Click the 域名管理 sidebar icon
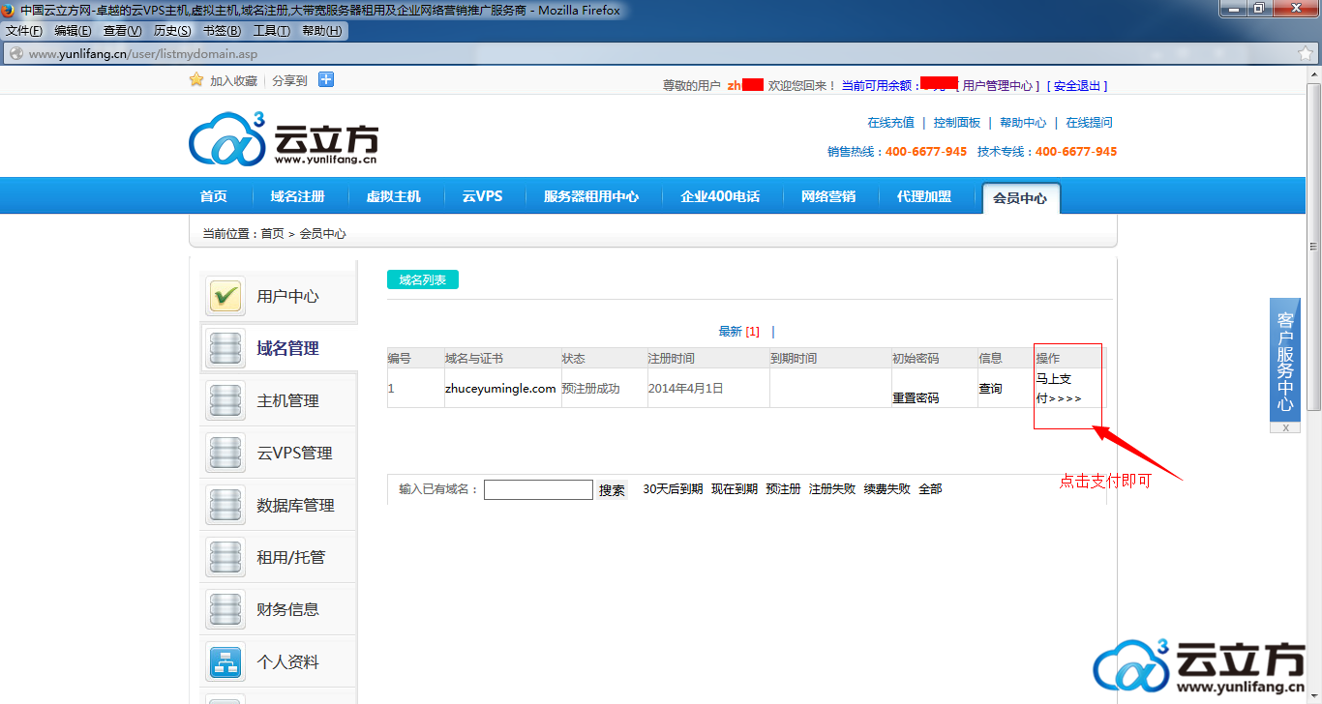The width and height of the screenshot is (1322, 704). [x=225, y=348]
